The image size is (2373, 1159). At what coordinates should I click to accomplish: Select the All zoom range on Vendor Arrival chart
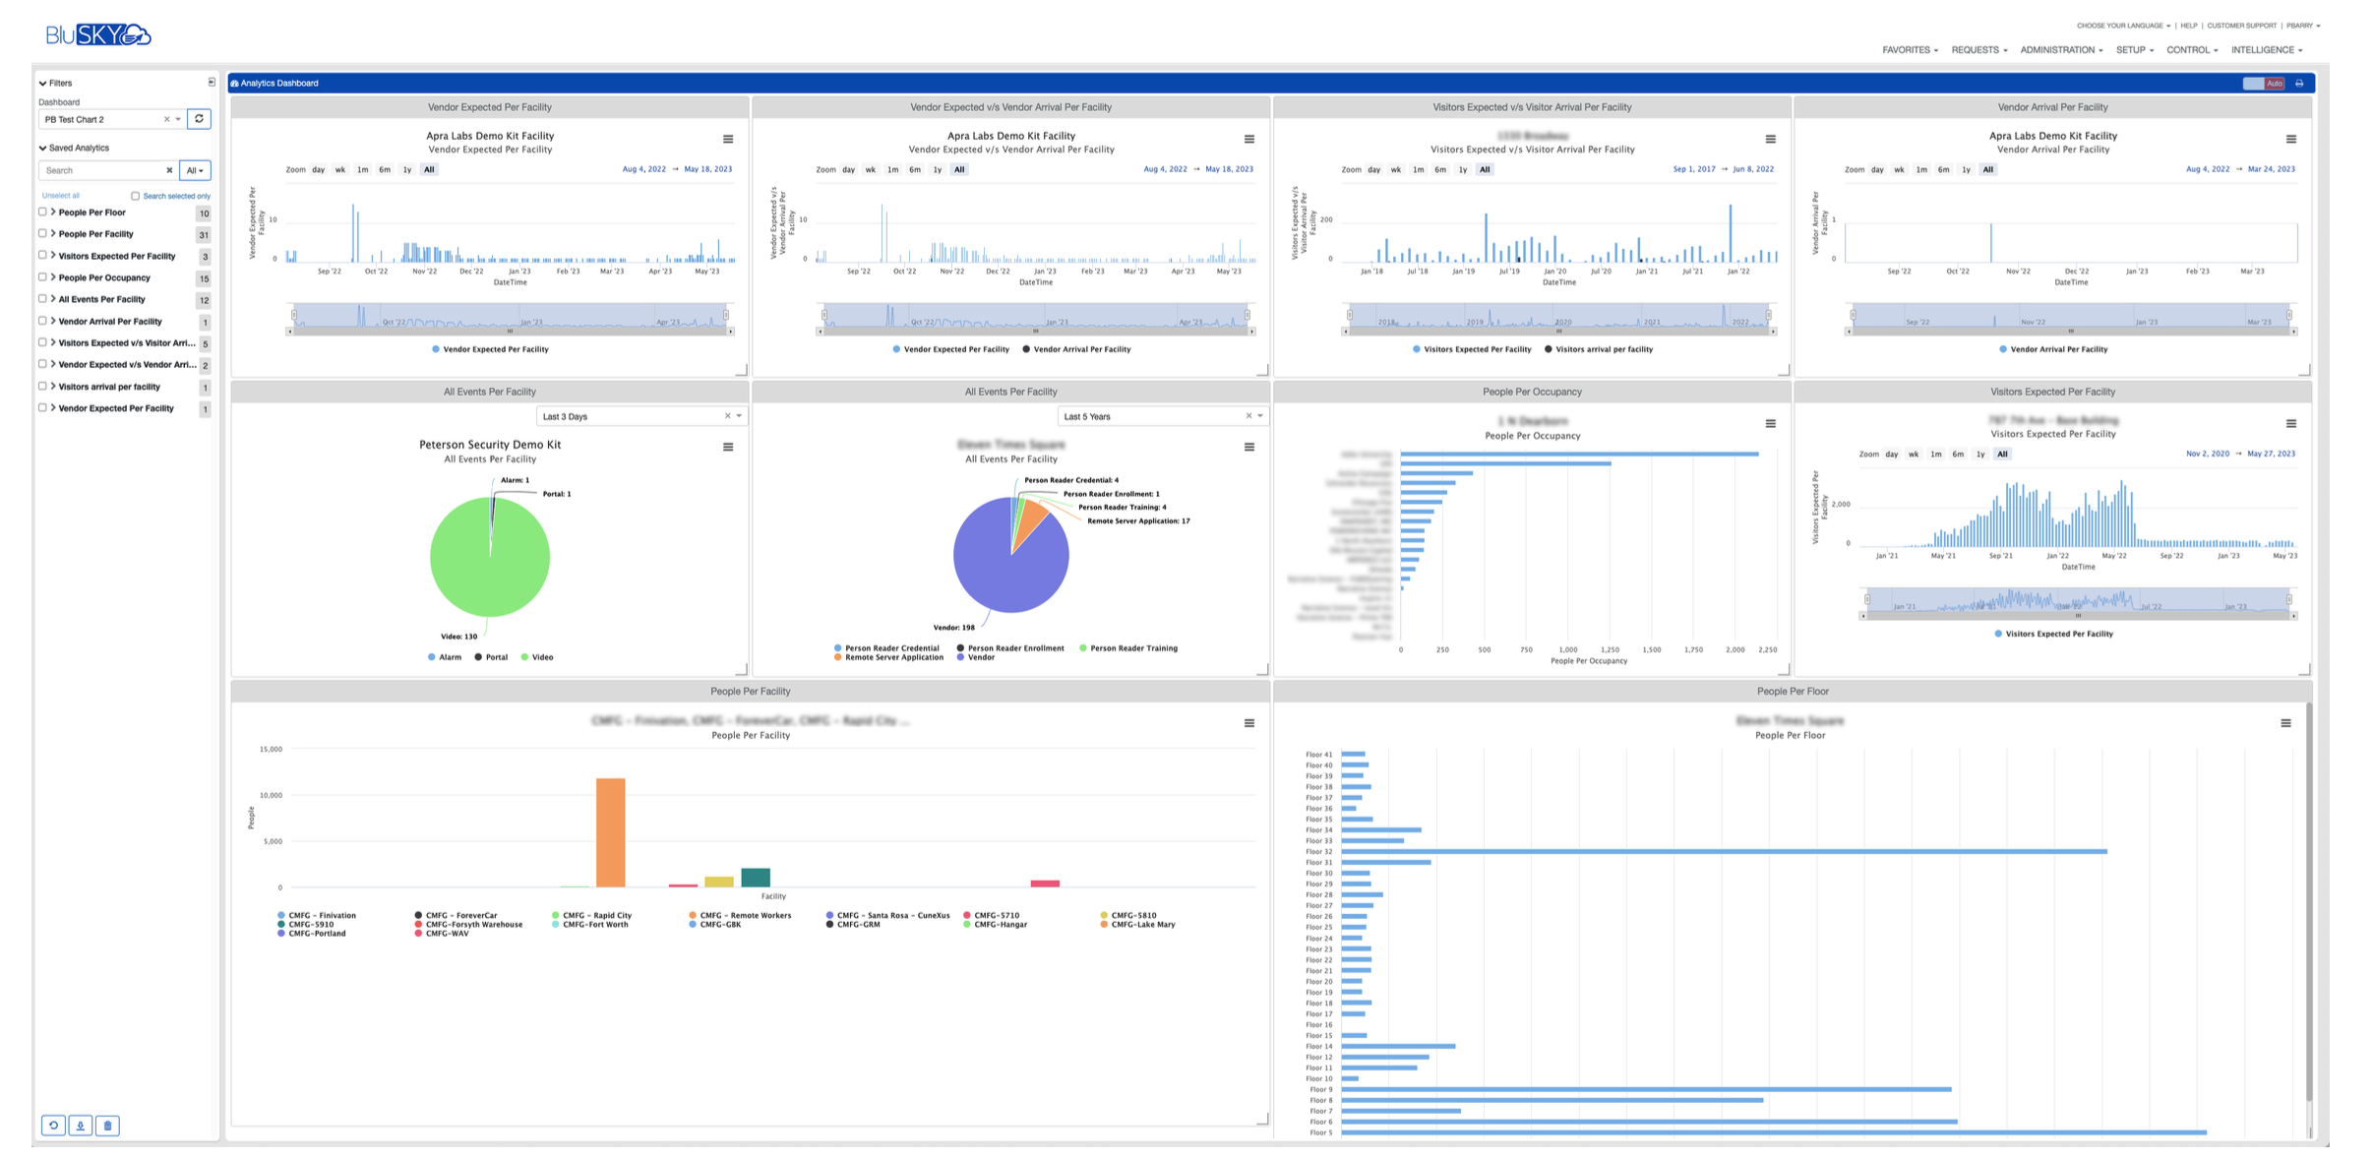(x=1988, y=169)
